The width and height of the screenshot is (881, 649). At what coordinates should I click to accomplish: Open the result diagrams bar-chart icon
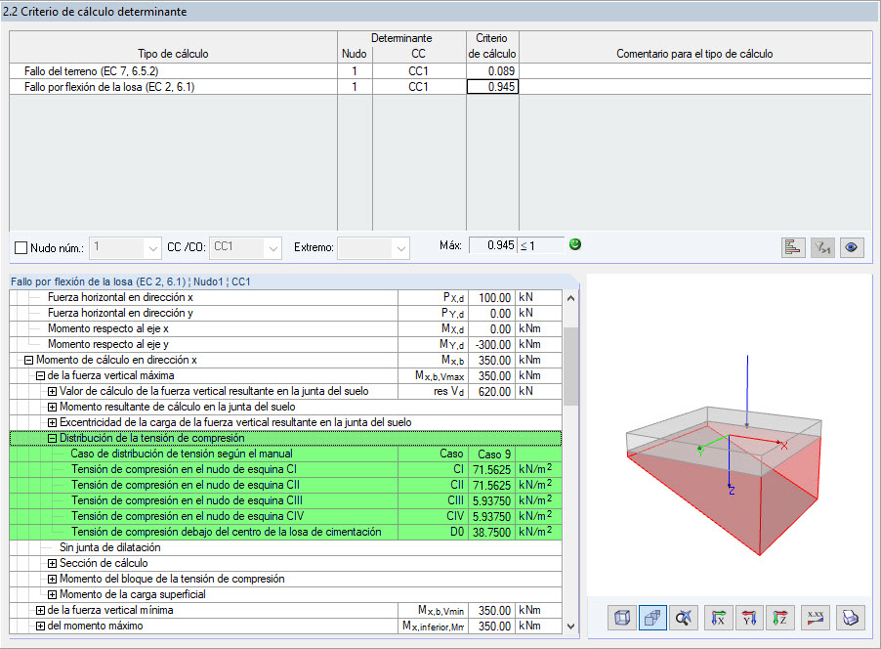(793, 247)
